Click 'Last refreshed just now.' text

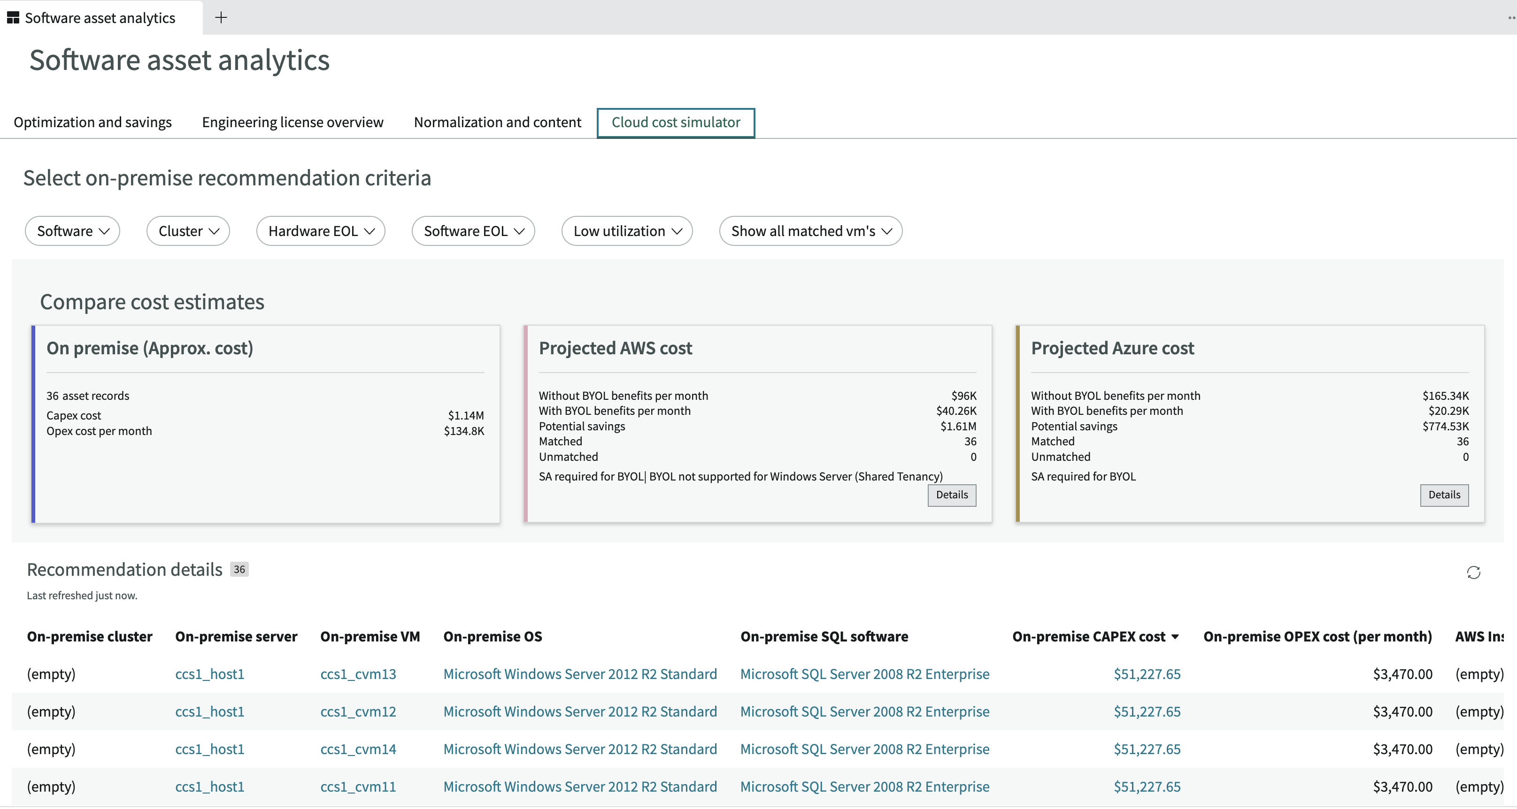(x=82, y=595)
